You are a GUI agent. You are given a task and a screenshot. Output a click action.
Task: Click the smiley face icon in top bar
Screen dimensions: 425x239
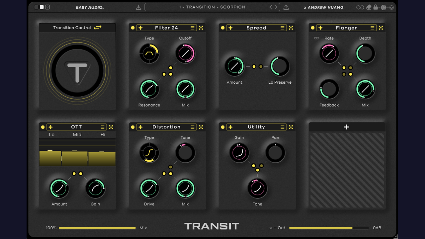click(x=391, y=7)
